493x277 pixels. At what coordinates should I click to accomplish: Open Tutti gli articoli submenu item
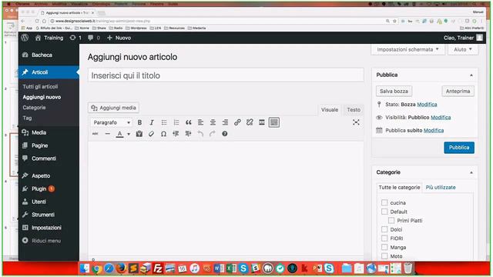(40, 86)
